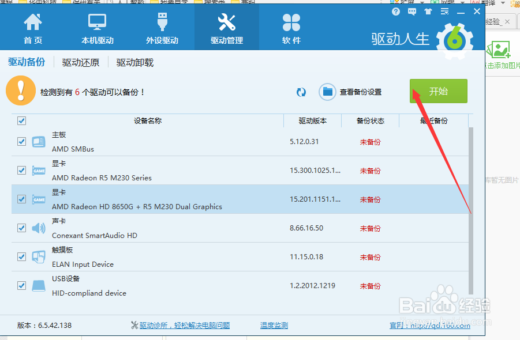Viewport: 520px width, 340px height.
Task: Open the skin shirt icon
Action: coord(428,12)
